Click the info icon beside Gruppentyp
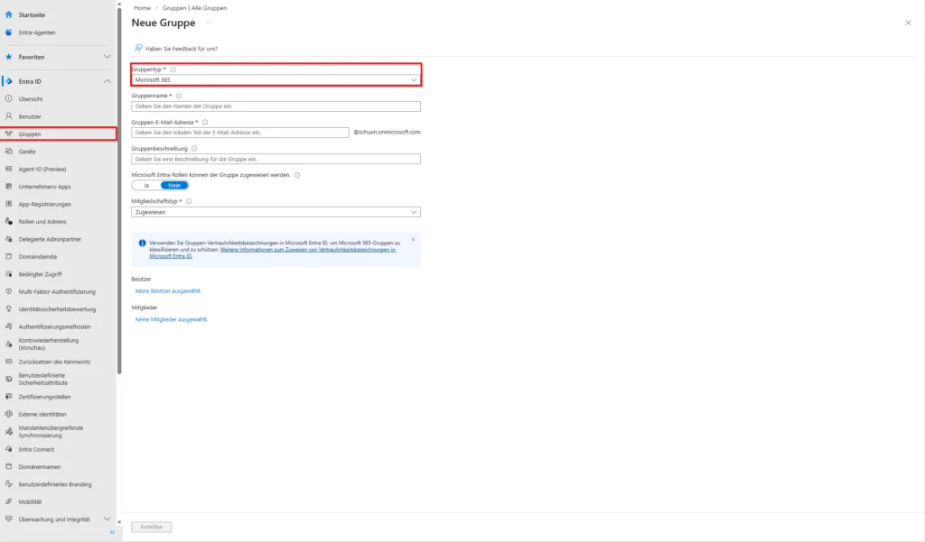This screenshot has height=542, width=925. (x=173, y=69)
